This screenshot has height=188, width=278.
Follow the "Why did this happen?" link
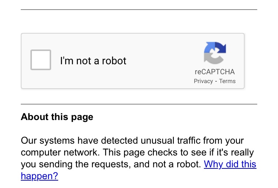[x=230, y=164]
